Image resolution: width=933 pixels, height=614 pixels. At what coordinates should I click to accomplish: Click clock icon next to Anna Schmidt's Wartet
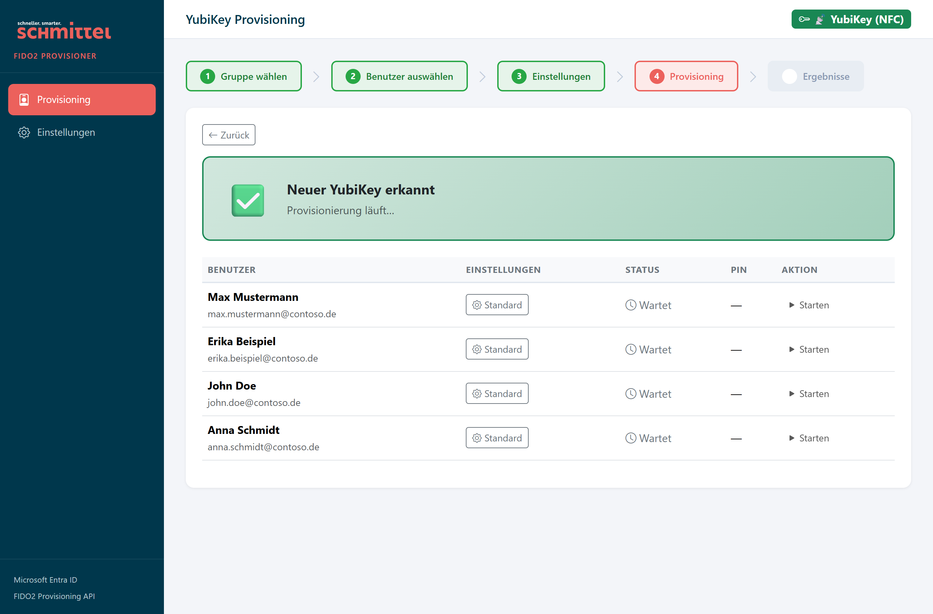tap(630, 438)
